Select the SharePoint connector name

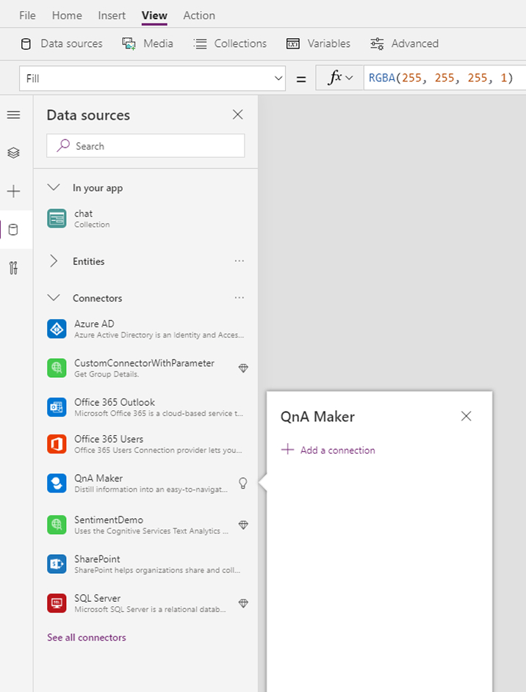coord(97,558)
